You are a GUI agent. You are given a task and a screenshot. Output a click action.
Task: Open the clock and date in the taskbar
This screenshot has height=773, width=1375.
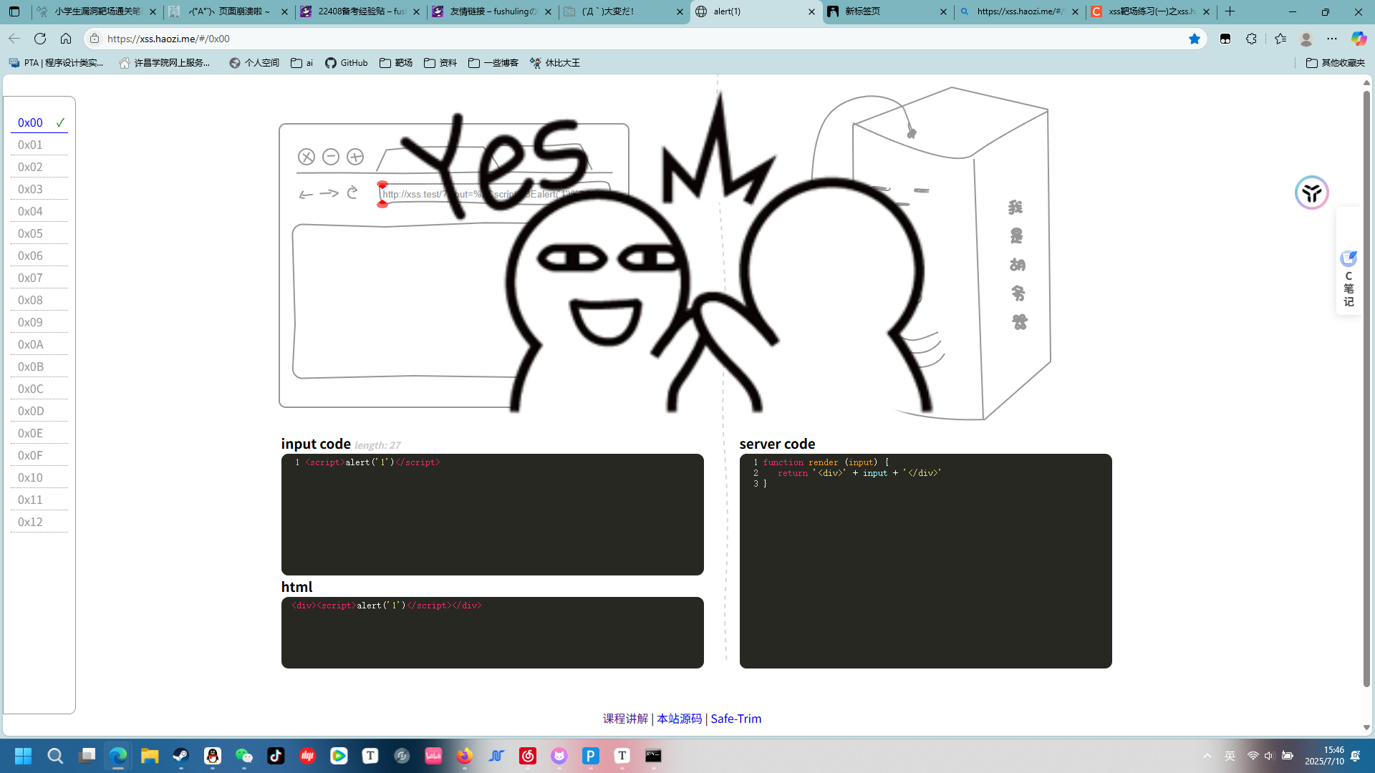tap(1324, 756)
